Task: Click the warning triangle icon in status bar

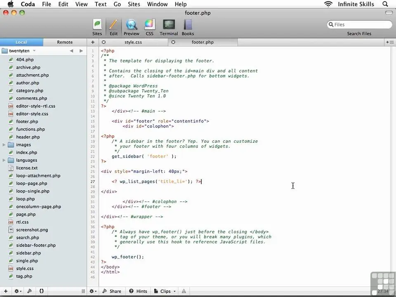Action: (184, 291)
